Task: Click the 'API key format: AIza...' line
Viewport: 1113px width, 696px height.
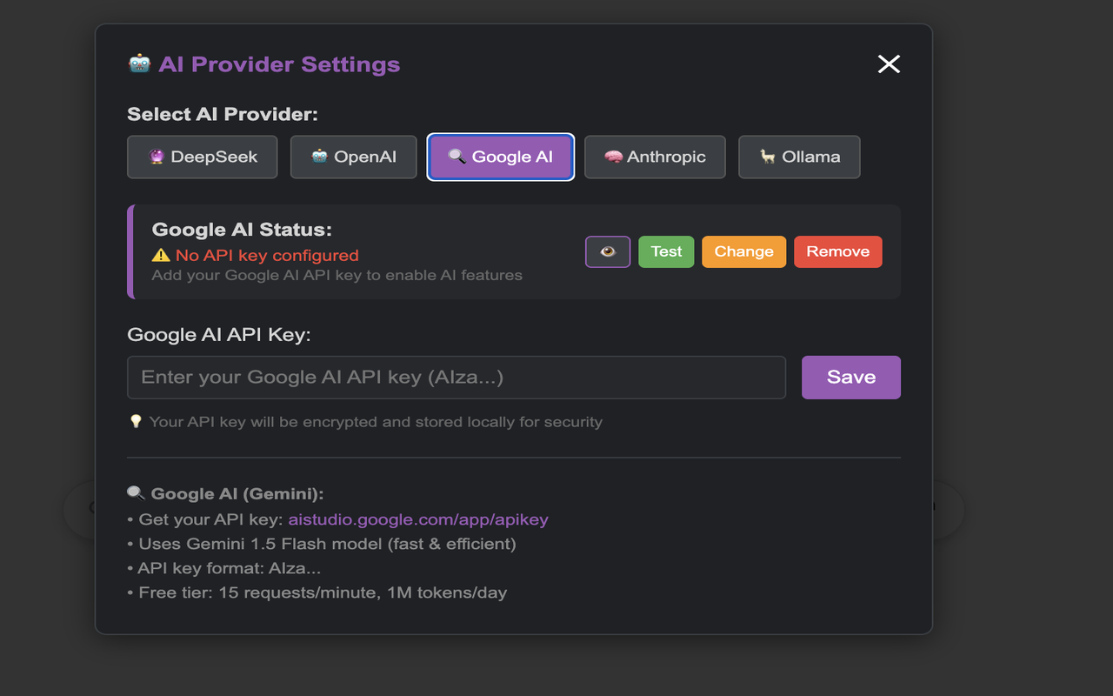Action: tap(224, 568)
